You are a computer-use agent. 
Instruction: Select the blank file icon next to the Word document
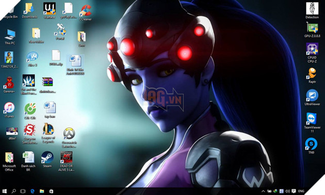56,58
